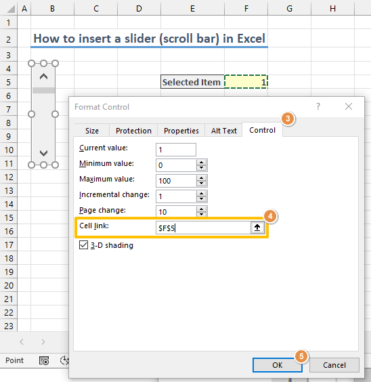Click the scroll bar control's slider thumb
371x382 pixels.
pos(43,90)
